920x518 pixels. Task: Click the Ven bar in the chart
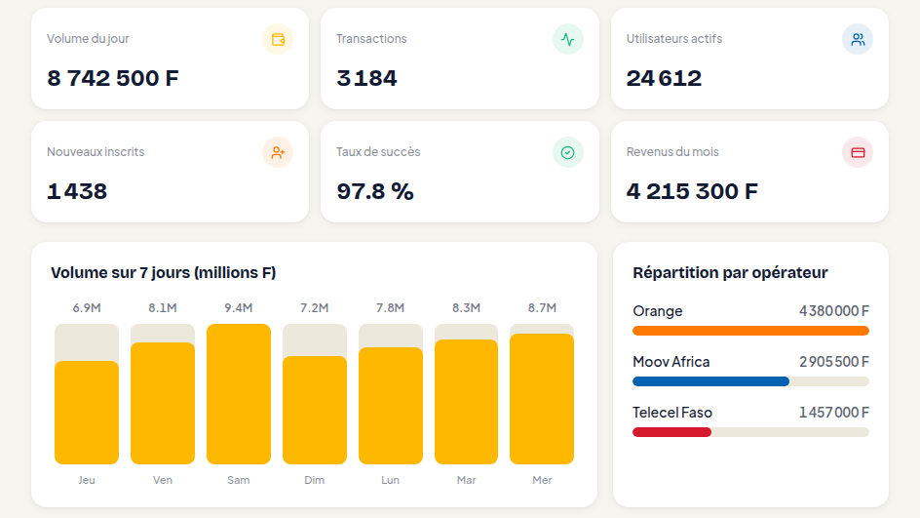(163, 403)
